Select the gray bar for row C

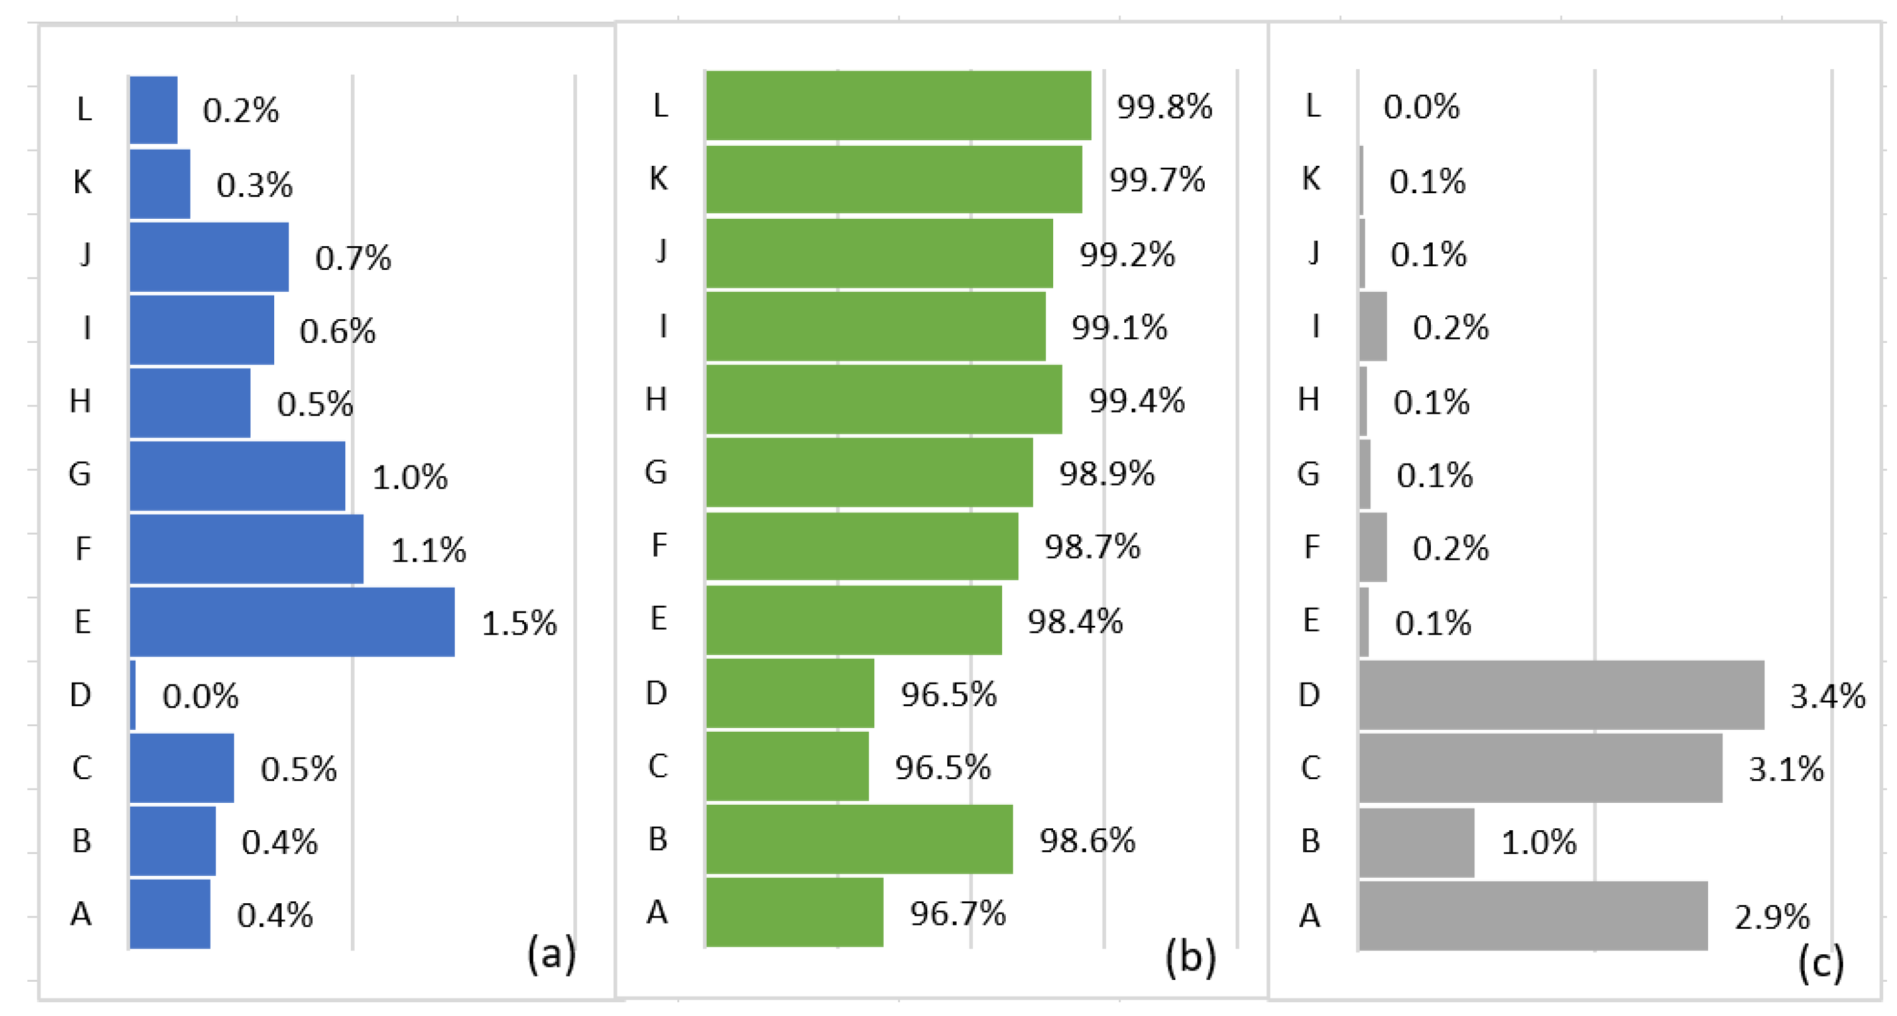click(x=1541, y=768)
